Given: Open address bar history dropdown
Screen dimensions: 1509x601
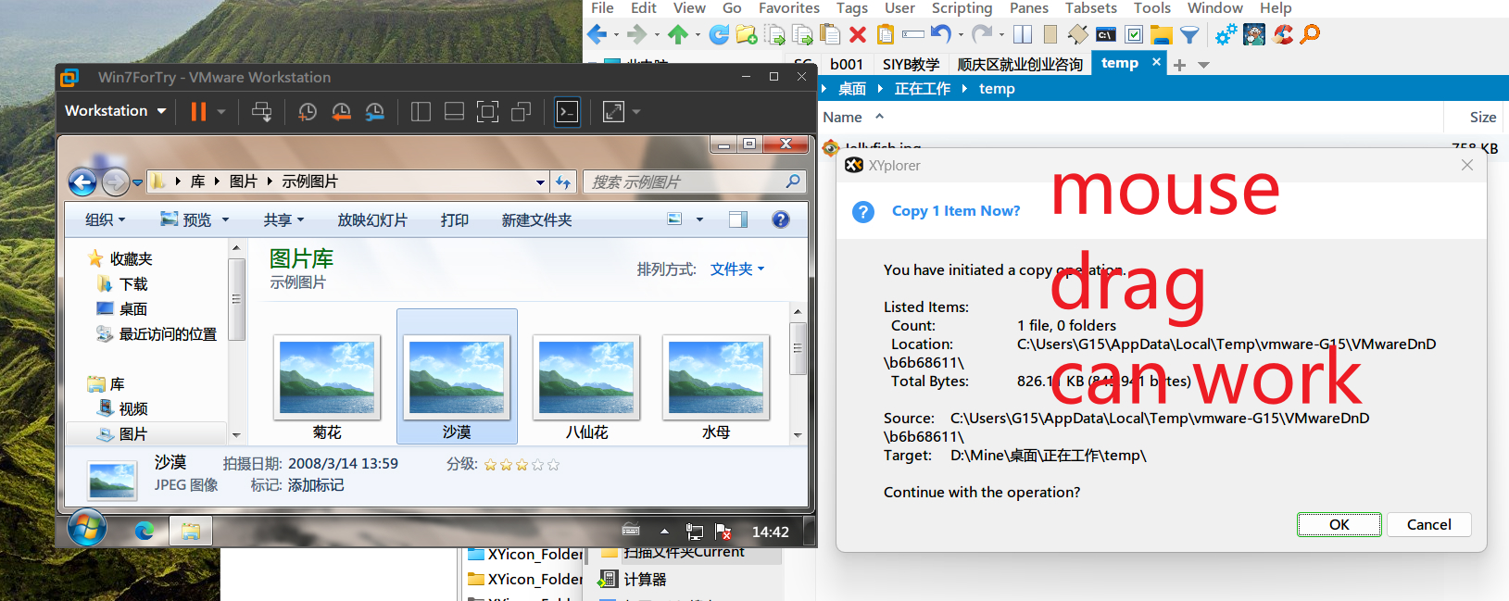Looking at the screenshot, I should point(540,182).
